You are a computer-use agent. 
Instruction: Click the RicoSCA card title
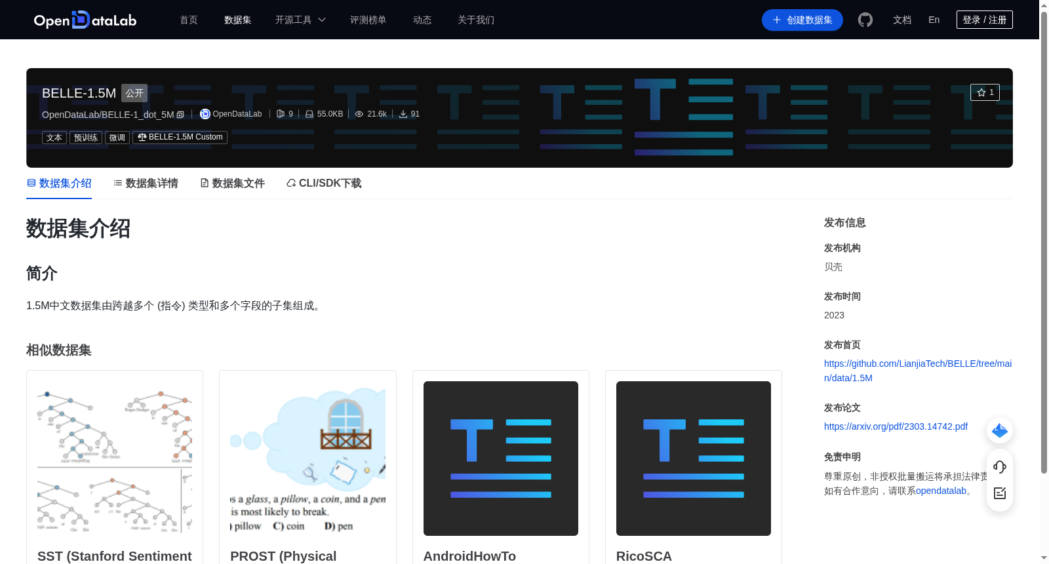(x=644, y=556)
